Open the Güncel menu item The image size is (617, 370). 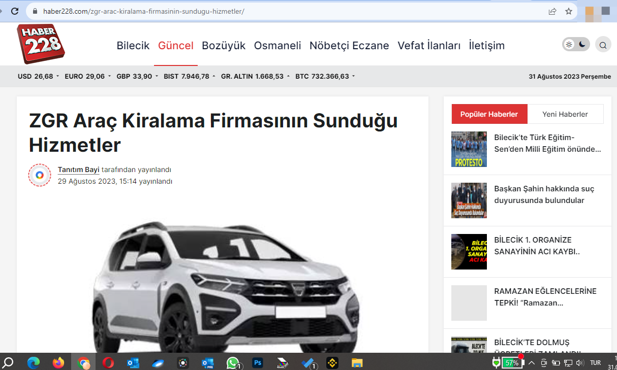tap(176, 45)
